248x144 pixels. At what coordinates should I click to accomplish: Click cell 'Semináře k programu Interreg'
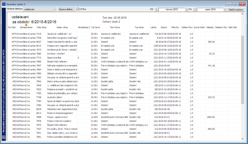pyautogui.click(x=62, y=38)
